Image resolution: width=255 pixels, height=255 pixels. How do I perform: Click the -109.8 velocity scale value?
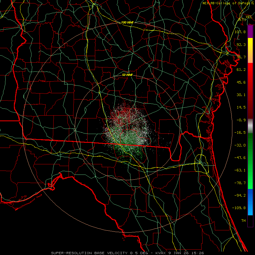click(239, 208)
